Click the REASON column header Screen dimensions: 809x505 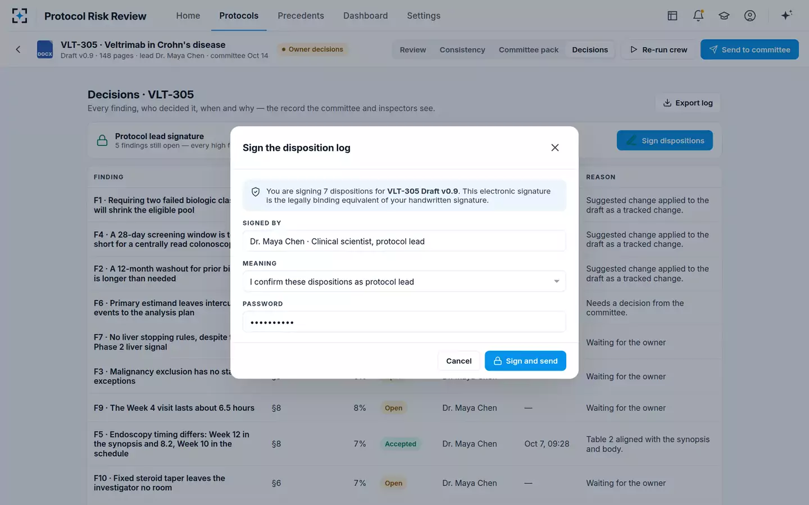pos(601,177)
